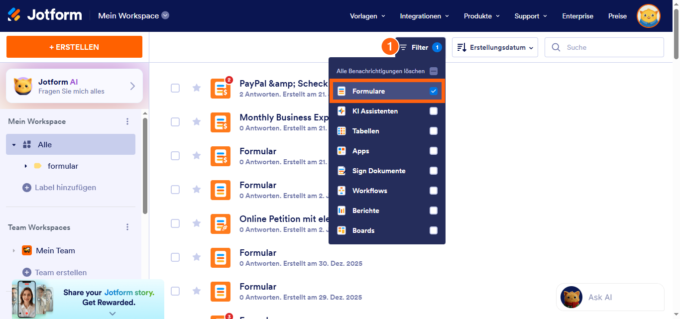Screen dimensions: 680x319
Task: Click Team erstellen link
Action: point(61,272)
